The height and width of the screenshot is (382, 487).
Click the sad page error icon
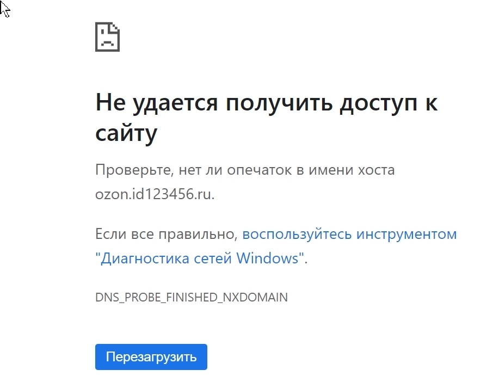107,37
